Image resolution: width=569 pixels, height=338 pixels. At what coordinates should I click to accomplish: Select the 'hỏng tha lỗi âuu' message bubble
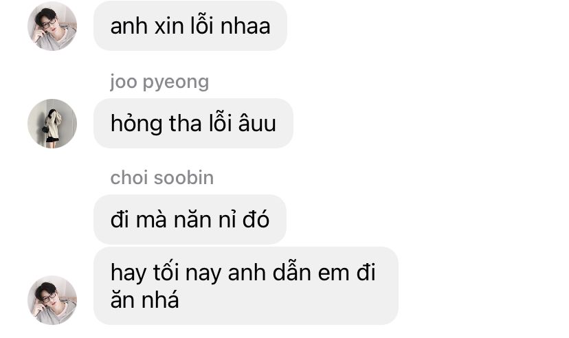pos(193,123)
